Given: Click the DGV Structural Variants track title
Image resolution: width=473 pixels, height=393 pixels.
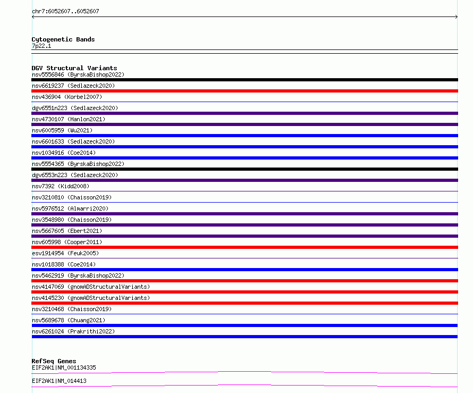Looking at the screenshot, I should tap(74, 68).
